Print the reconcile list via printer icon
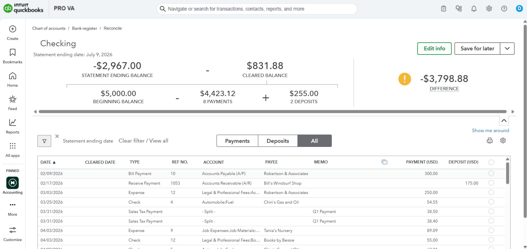The image size is (527, 249). click(490, 141)
